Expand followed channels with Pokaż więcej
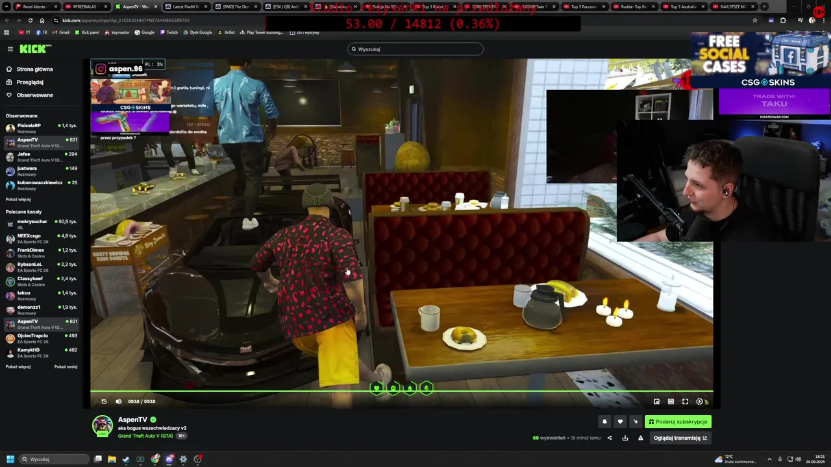The width and height of the screenshot is (831, 467). coord(18,199)
